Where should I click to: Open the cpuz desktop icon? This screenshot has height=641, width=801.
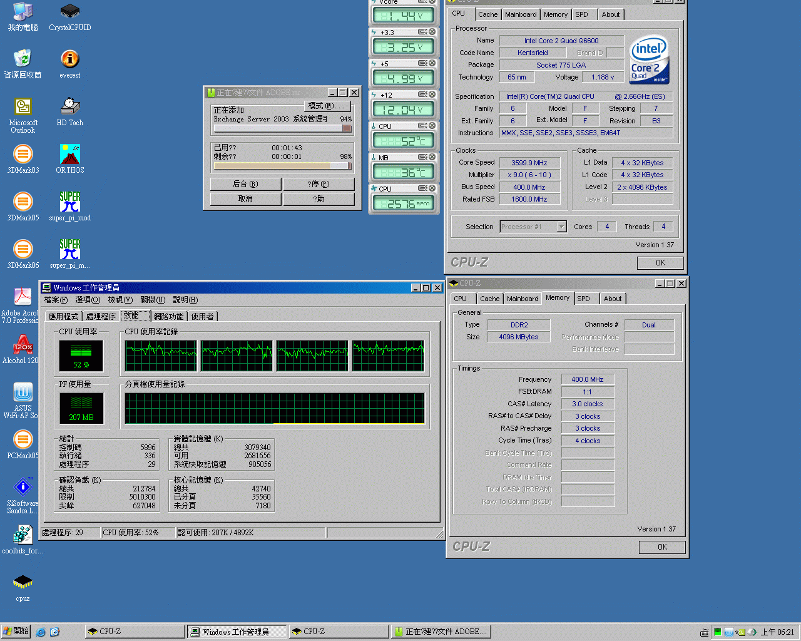click(23, 587)
